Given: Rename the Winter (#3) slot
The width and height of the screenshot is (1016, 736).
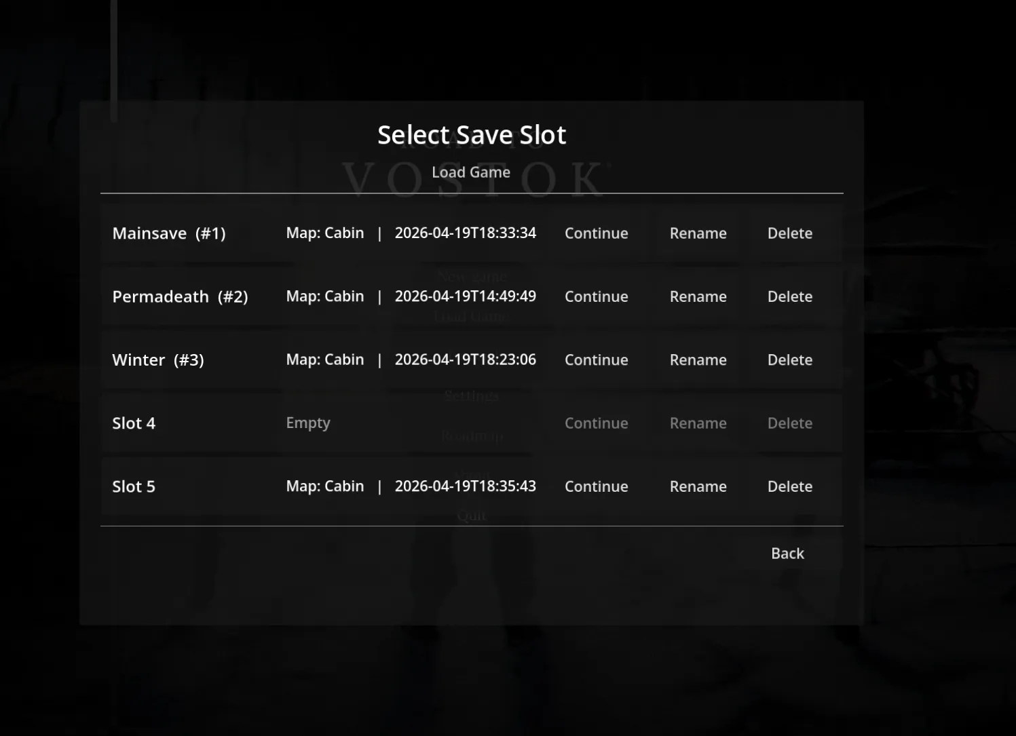Looking at the screenshot, I should tap(698, 360).
